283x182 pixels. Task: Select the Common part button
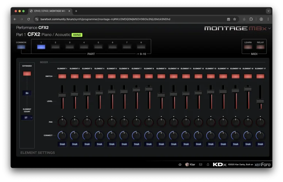point(21,47)
